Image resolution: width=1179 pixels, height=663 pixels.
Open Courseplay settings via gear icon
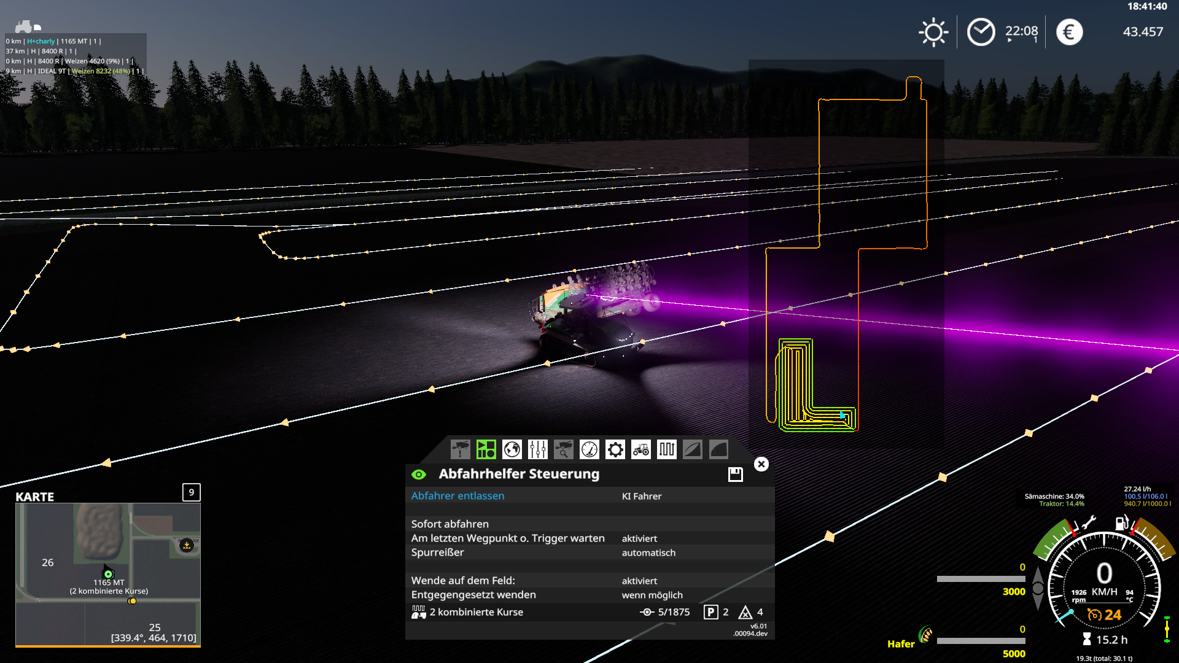(x=615, y=449)
